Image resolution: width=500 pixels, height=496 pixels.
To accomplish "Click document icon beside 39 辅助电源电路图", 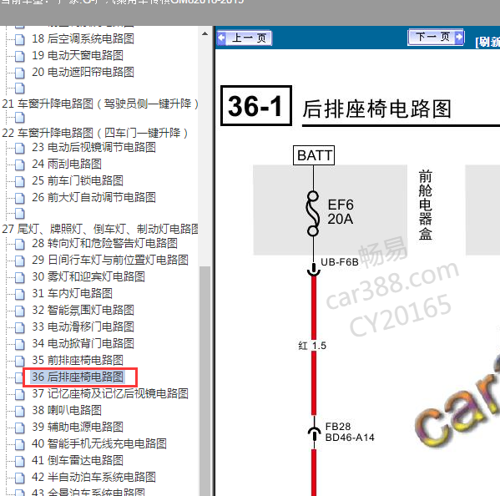I will pos(20,428).
